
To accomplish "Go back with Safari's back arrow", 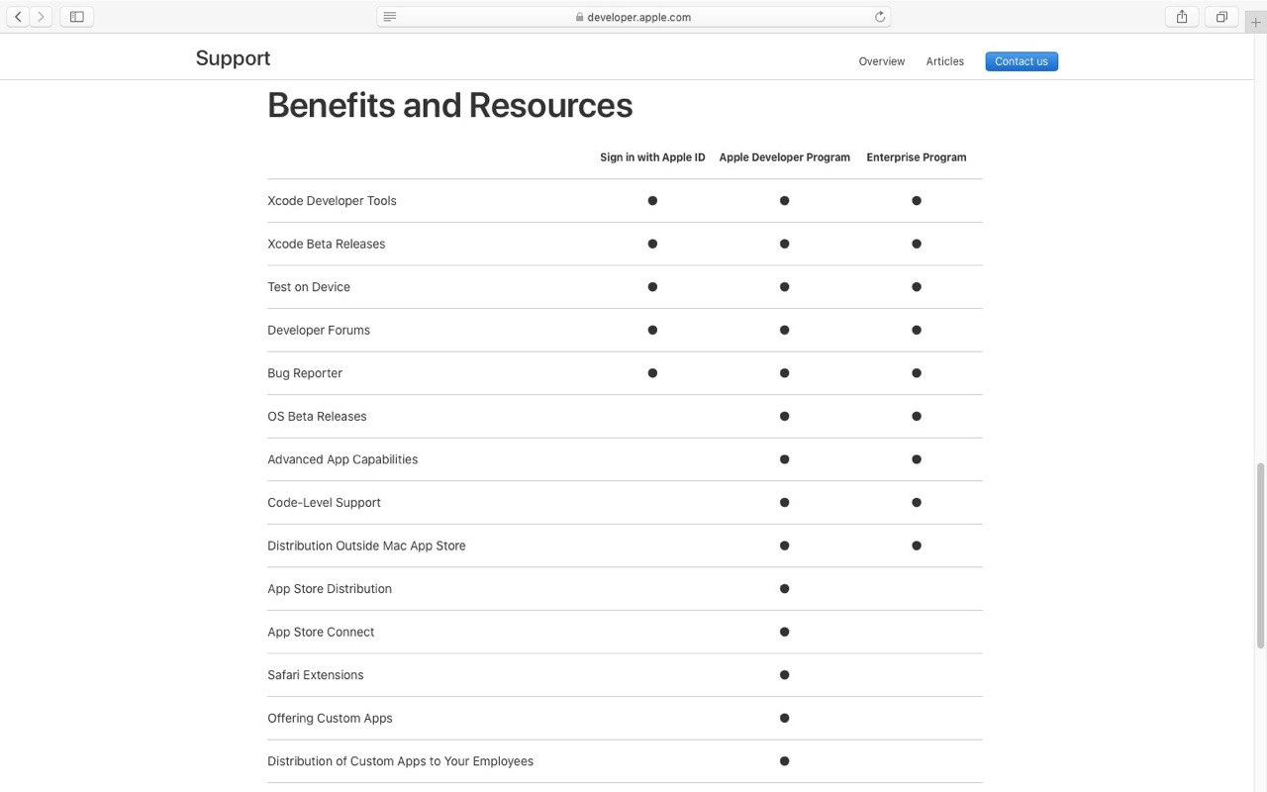I will [18, 17].
